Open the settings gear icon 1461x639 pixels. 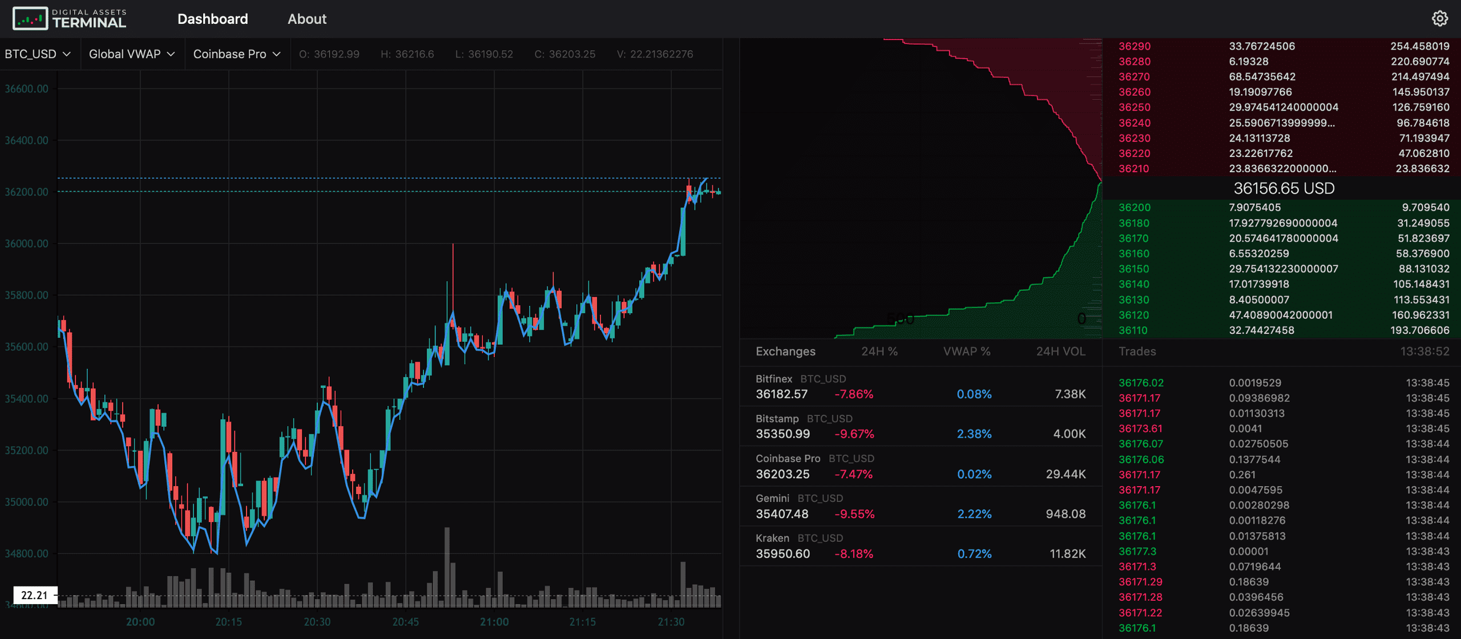[x=1439, y=19]
